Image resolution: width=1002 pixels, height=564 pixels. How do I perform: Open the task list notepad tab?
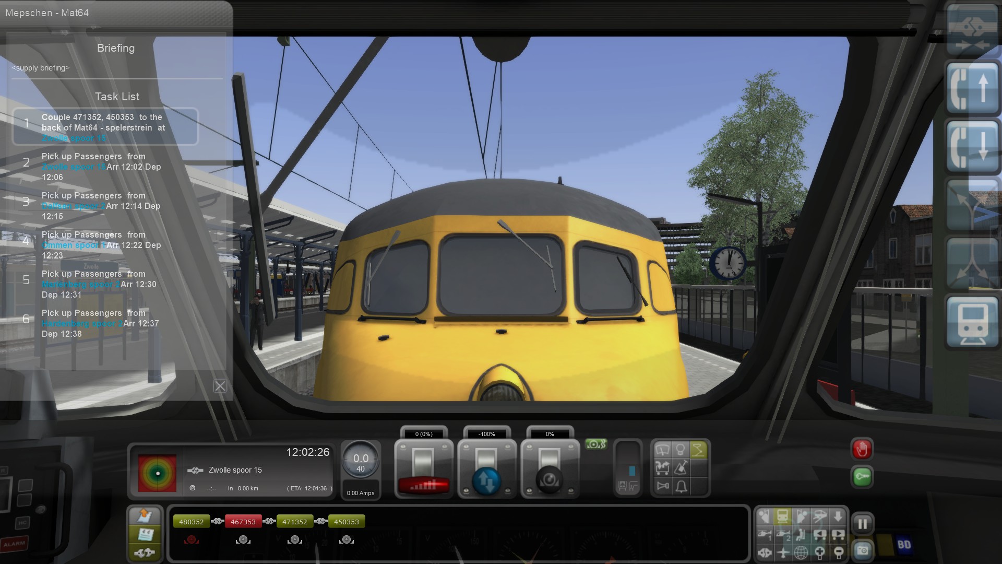point(145,534)
